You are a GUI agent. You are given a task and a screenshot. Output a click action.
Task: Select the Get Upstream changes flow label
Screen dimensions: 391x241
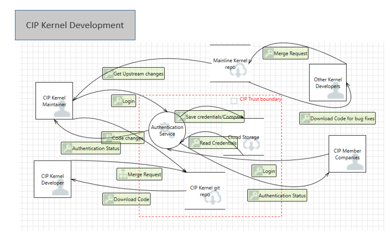pos(133,73)
